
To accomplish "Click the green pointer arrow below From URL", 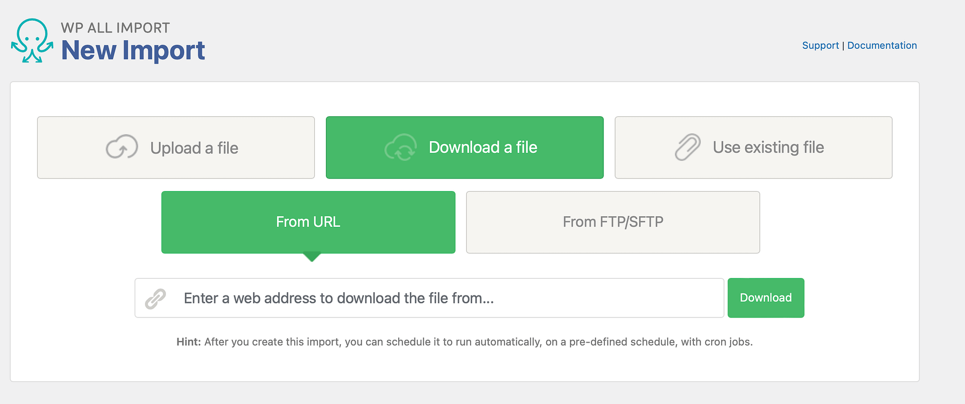I will tap(312, 257).
